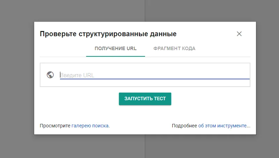This screenshot has height=158, width=279.
Task: Focus the Введите URL input field
Action: pyautogui.click(x=154, y=75)
